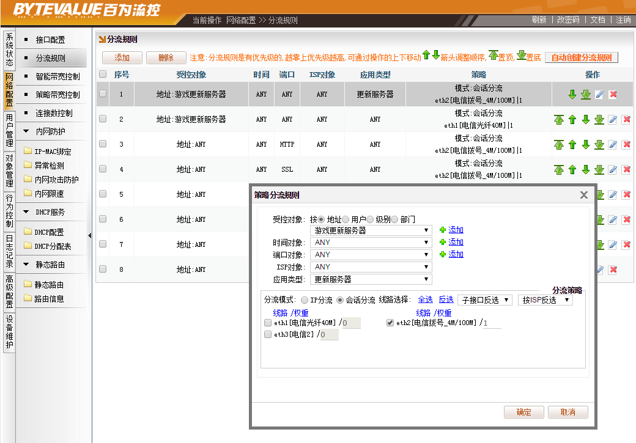
Task: Collapse the left sidebar with the arrow handle
Action: (90, 236)
